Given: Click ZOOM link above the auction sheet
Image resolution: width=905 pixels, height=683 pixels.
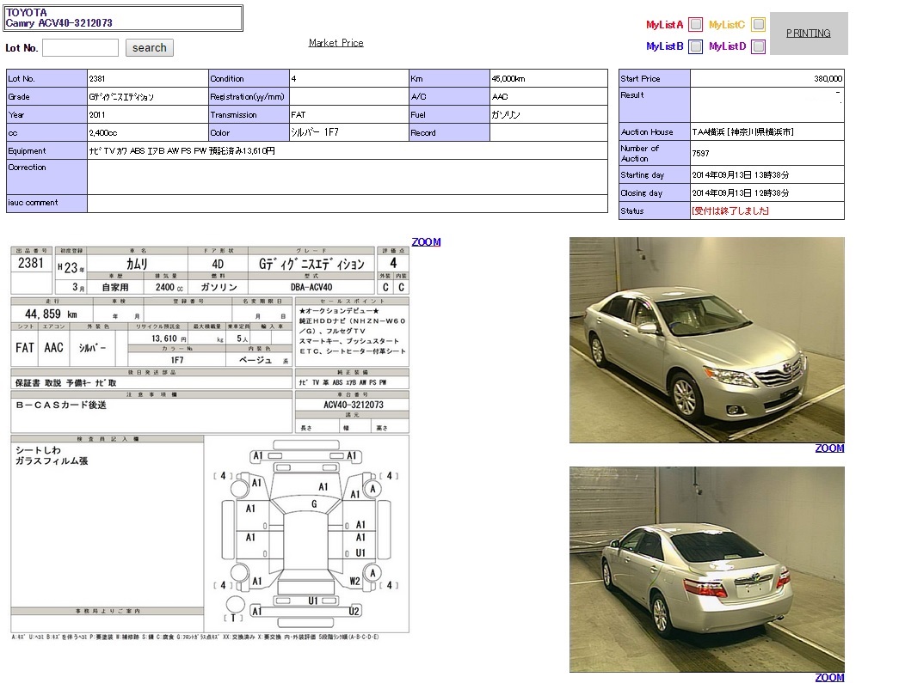Looking at the screenshot, I should pos(426,242).
